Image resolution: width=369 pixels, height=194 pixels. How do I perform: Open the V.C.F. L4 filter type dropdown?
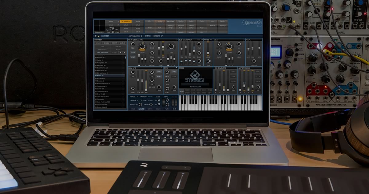(x=219, y=48)
